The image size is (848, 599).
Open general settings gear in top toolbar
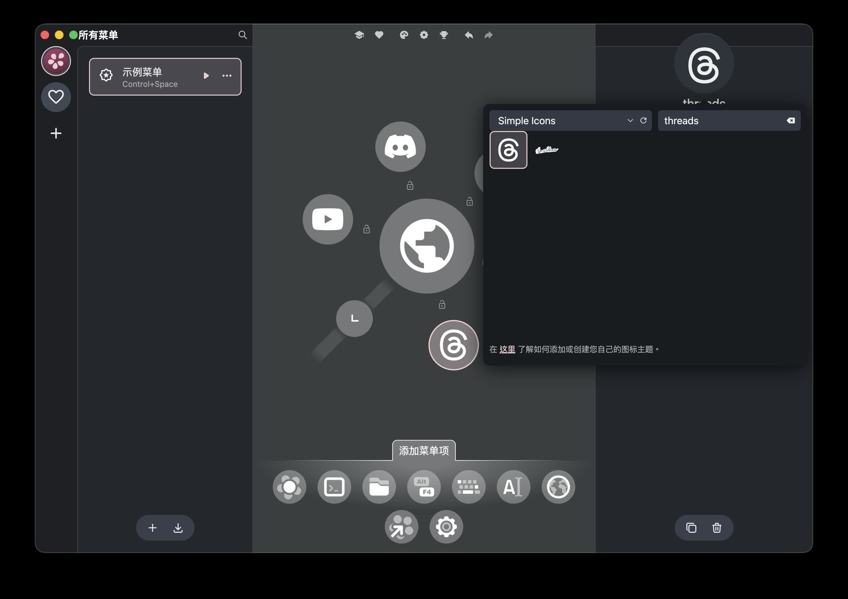point(424,35)
